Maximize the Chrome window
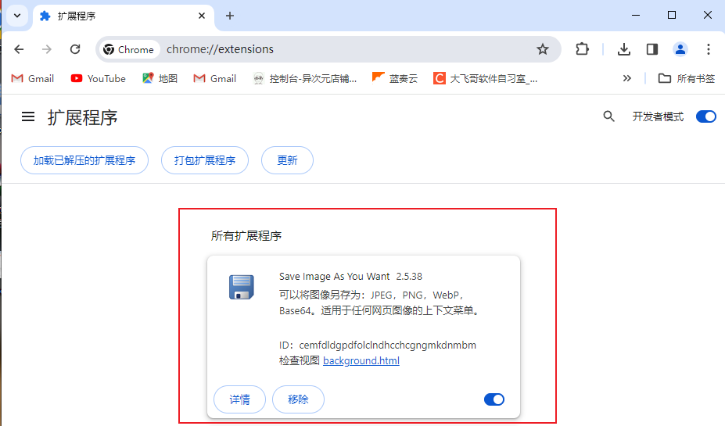 point(672,16)
